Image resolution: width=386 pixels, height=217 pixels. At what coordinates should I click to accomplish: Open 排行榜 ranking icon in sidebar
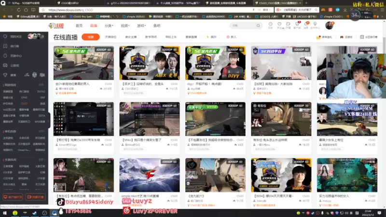coord(5,46)
